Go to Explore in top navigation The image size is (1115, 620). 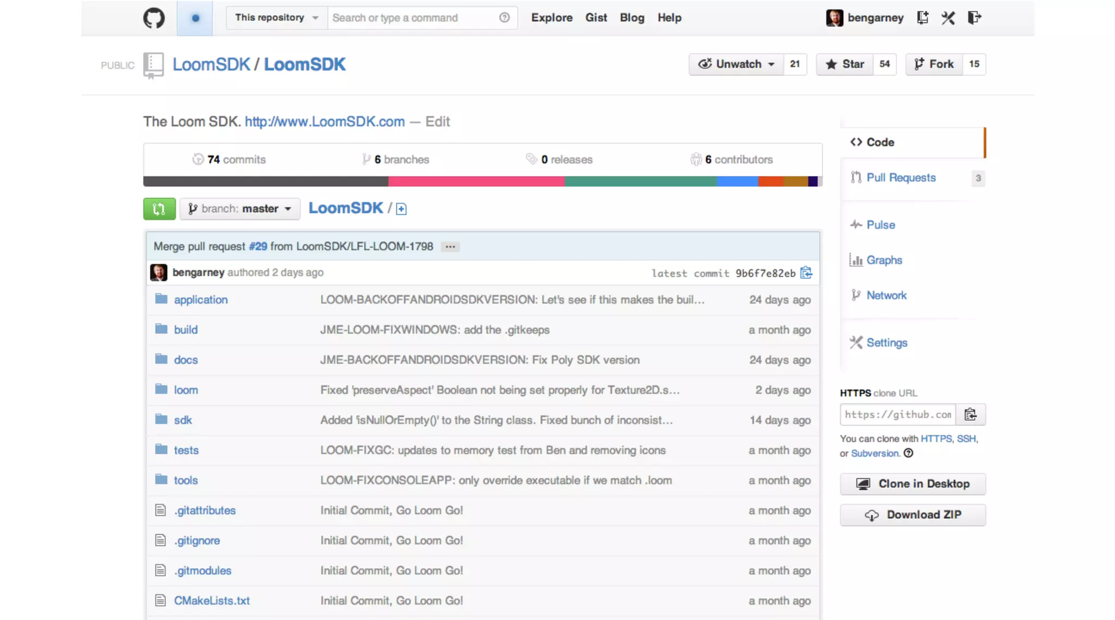click(x=552, y=17)
